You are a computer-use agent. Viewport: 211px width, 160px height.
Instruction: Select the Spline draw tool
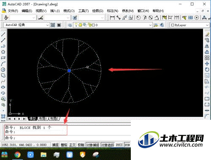tap(3, 81)
